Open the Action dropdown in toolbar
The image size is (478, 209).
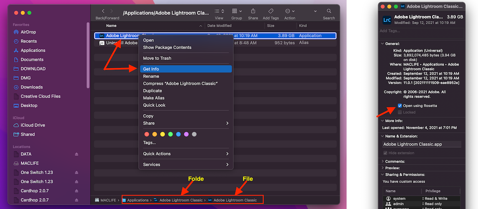[290, 11]
